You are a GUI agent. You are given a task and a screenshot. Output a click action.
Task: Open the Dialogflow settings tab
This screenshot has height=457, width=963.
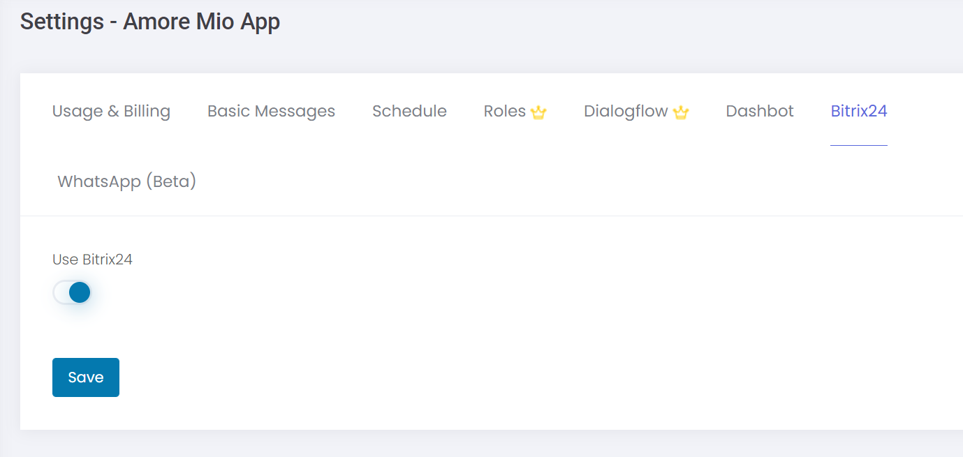pyautogui.click(x=626, y=112)
